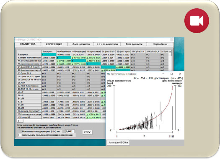
Task: Click the Копия для MS Office button
Action: (118, 142)
